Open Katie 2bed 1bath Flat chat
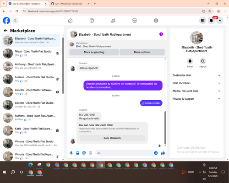 (31, 130)
